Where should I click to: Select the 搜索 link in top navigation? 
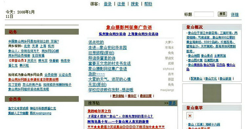tap(135, 4)
